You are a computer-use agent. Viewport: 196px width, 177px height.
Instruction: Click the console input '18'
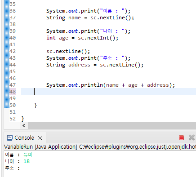[x=27, y=161]
